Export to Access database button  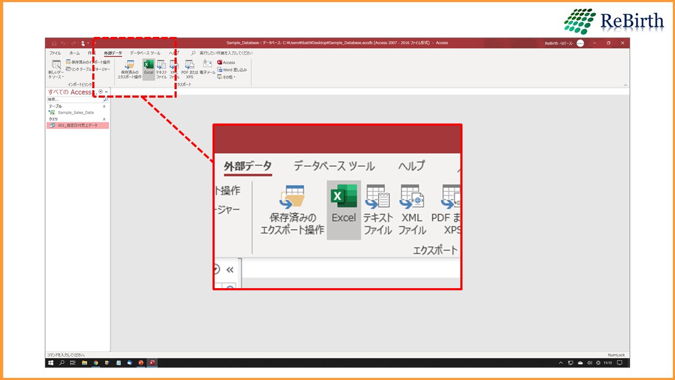[x=226, y=62]
